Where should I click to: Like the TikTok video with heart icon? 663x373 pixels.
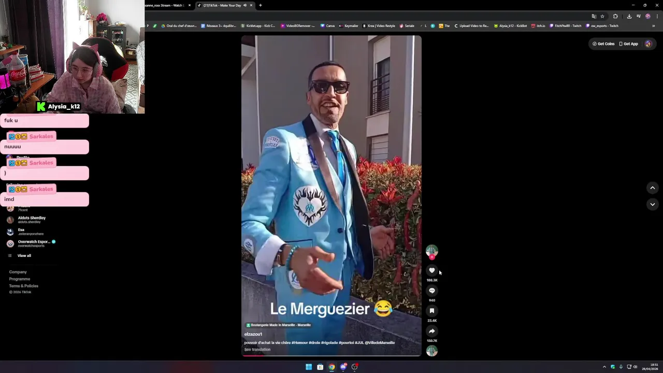click(432, 270)
